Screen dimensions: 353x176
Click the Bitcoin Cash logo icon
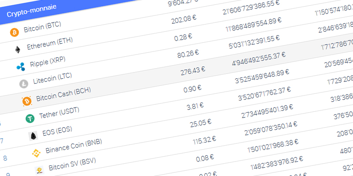coord(27,102)
